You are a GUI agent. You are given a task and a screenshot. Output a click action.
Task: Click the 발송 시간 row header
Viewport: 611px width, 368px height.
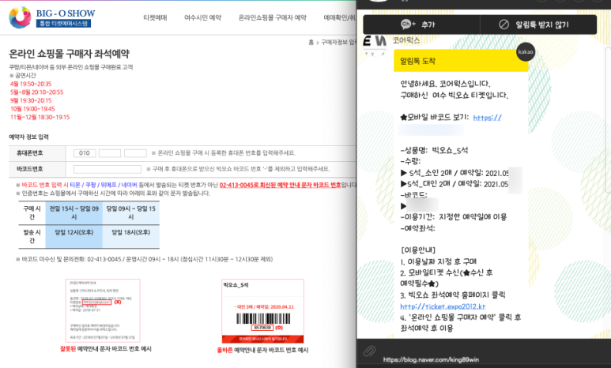(32, 236)
